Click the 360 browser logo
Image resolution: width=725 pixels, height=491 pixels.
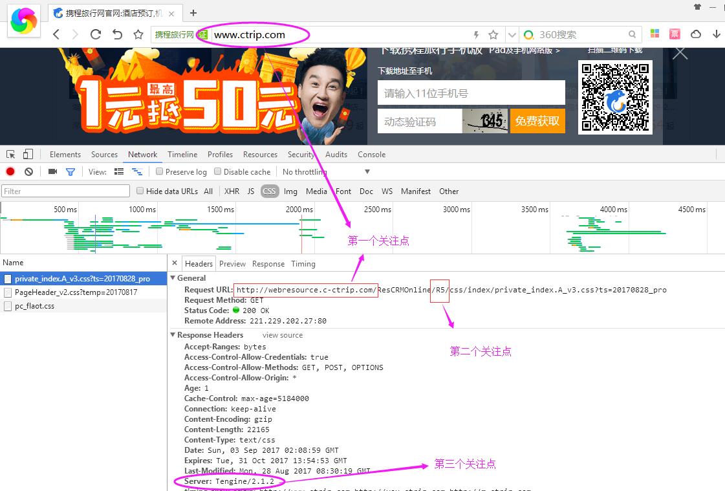pyautogui.click(x=23, y=21)
